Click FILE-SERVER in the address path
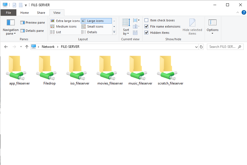Viewport: 247px width, 165px height. [70, 47]
